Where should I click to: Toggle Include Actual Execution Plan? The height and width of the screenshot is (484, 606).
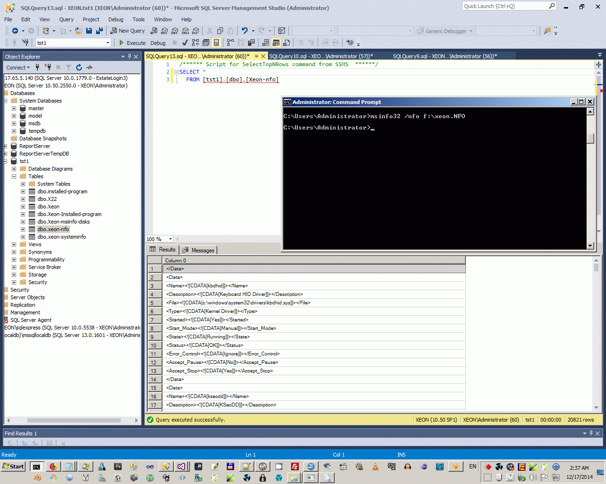231,43
